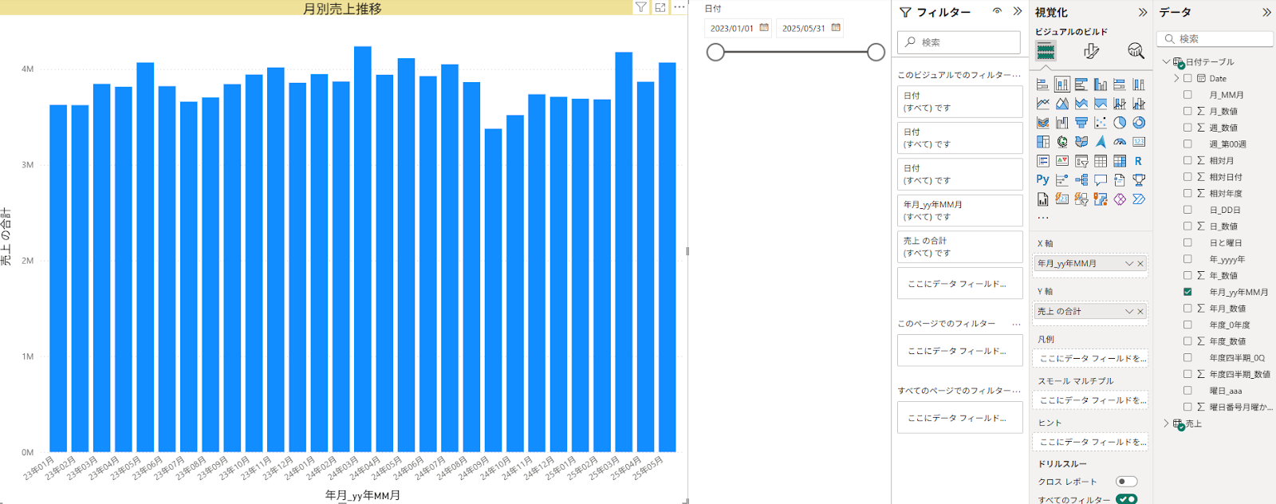Select the matrix visual icon
This screenshot has width=1276, height=504.
coord(1120,161)
